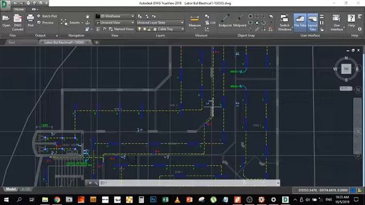This screenshot has height=205, width=365.
Task: Enable Midpoint object snap
Action: tap(240, 20)
